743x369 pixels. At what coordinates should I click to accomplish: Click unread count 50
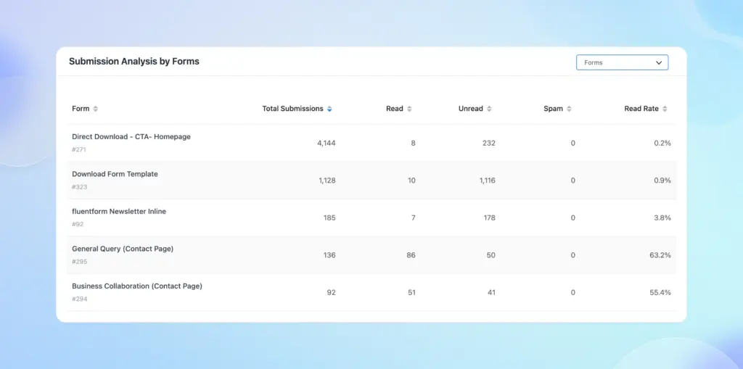(491, 255)
